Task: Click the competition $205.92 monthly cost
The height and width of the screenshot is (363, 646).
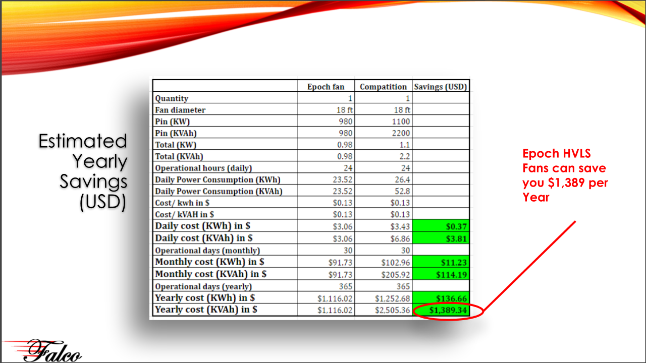Action: click(396, 275)
